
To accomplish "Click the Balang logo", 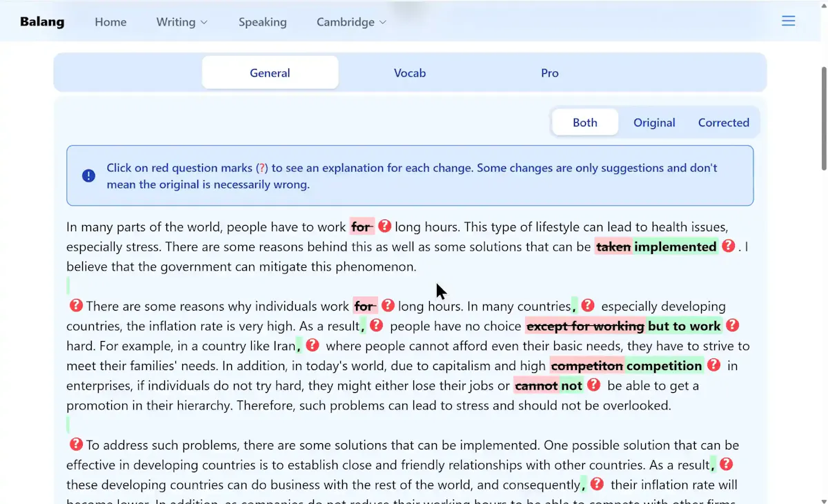I will [x=42, y=22].
